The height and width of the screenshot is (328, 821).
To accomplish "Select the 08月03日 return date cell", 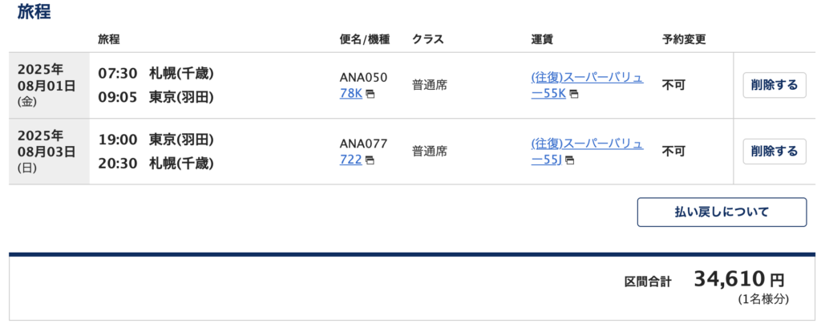I will 49,152.
